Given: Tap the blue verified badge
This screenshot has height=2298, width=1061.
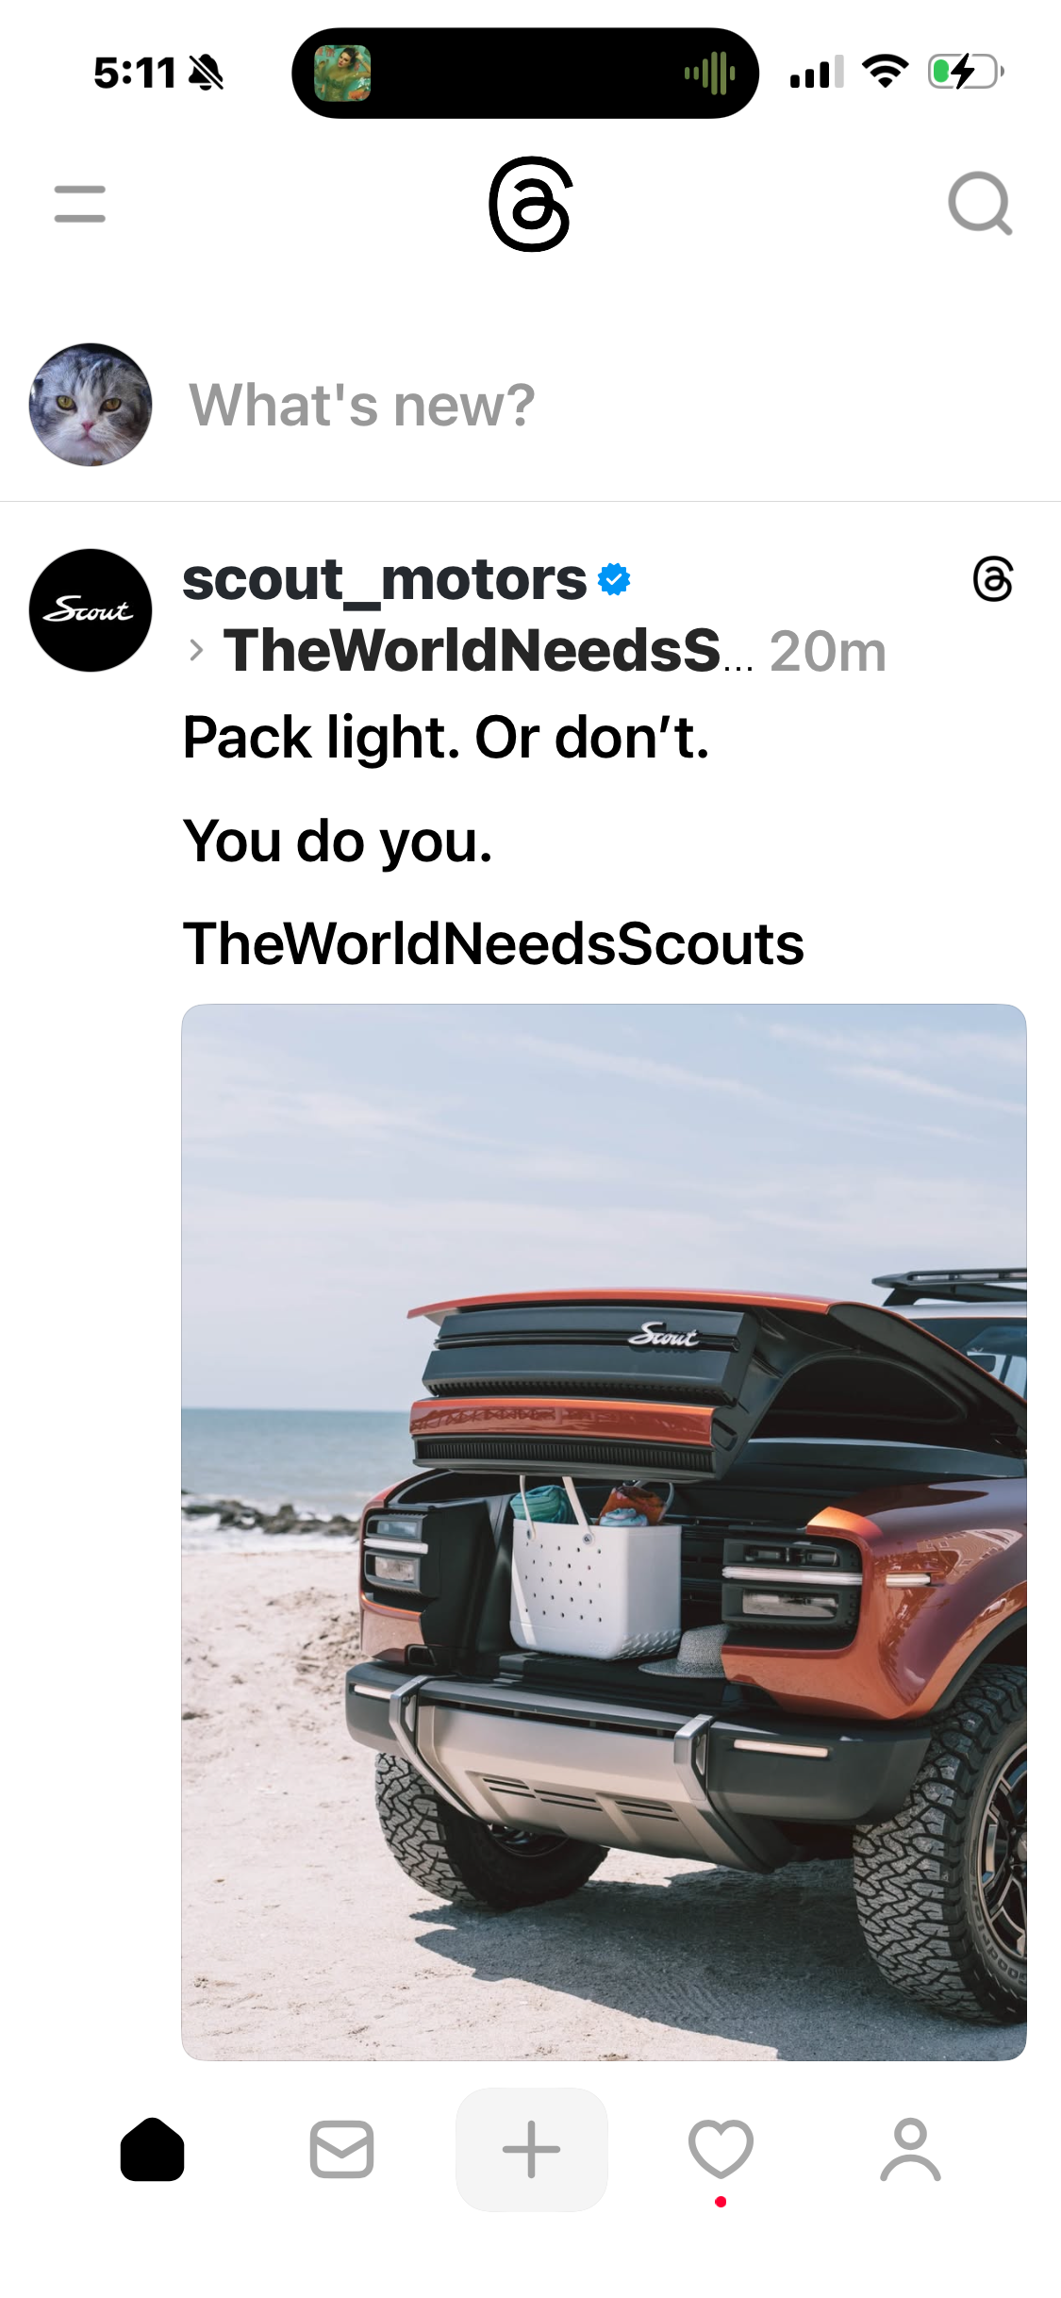Looking at the screenshot, I should (614, 579).
